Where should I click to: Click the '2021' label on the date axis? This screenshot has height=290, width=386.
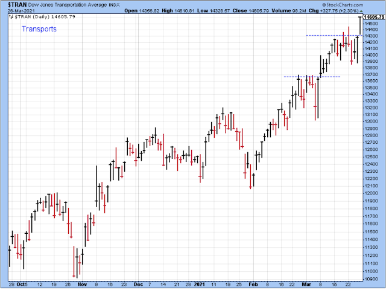click(x=200, y=285)
